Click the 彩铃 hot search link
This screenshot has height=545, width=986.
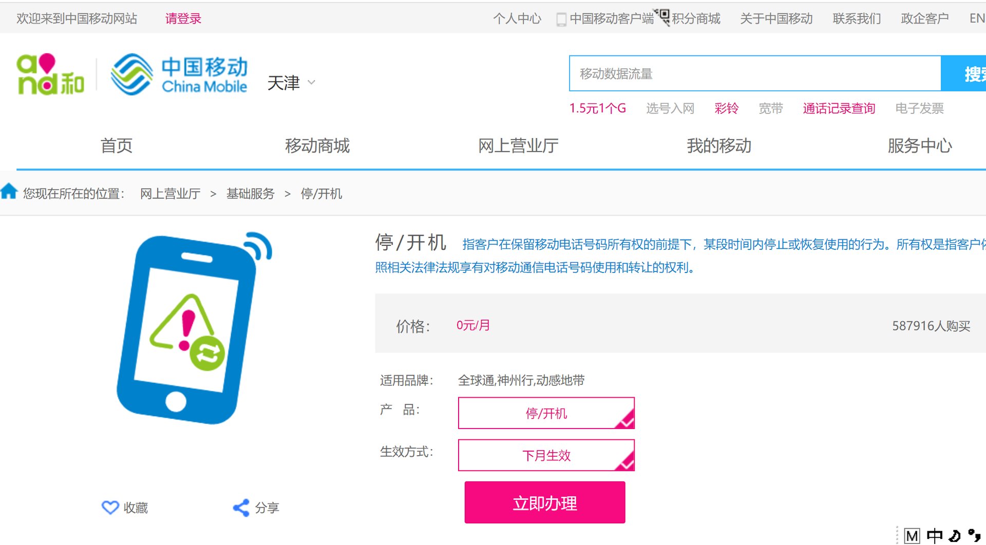click(x=727, y=108)
